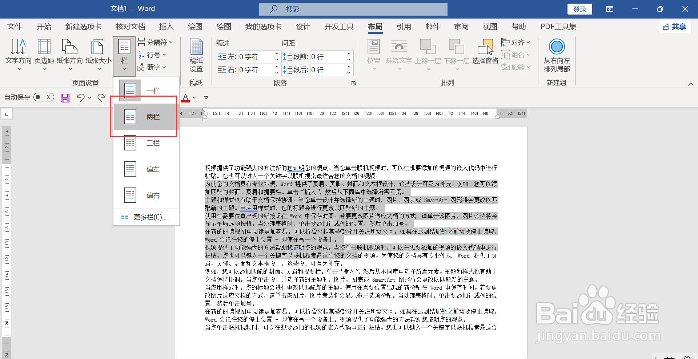Choose the 三栏 three column option
The image size is (698, 359).
pos(146,143)
